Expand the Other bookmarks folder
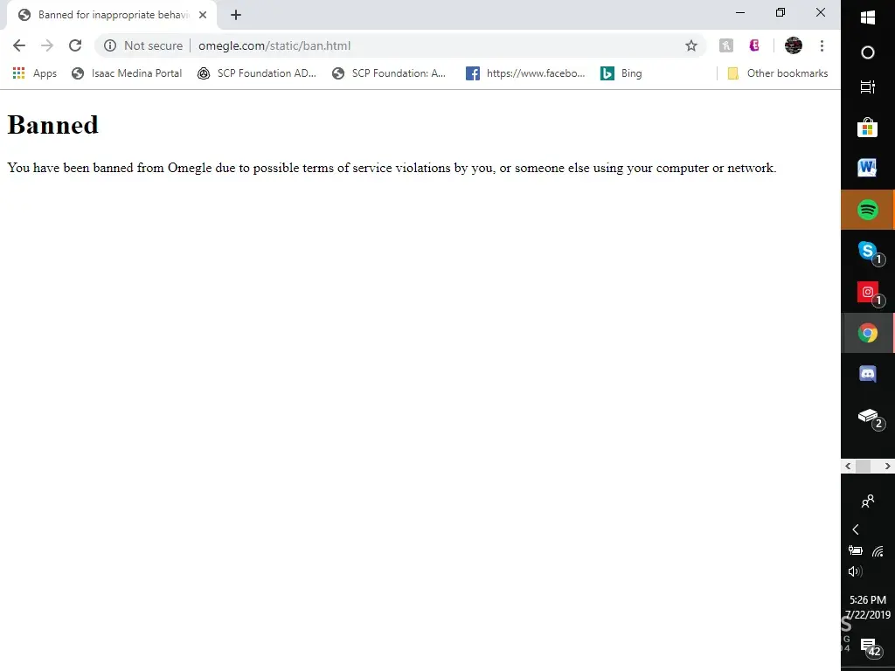Image resolution: width=895 pixels, height=671 pixels. (777, 73)
